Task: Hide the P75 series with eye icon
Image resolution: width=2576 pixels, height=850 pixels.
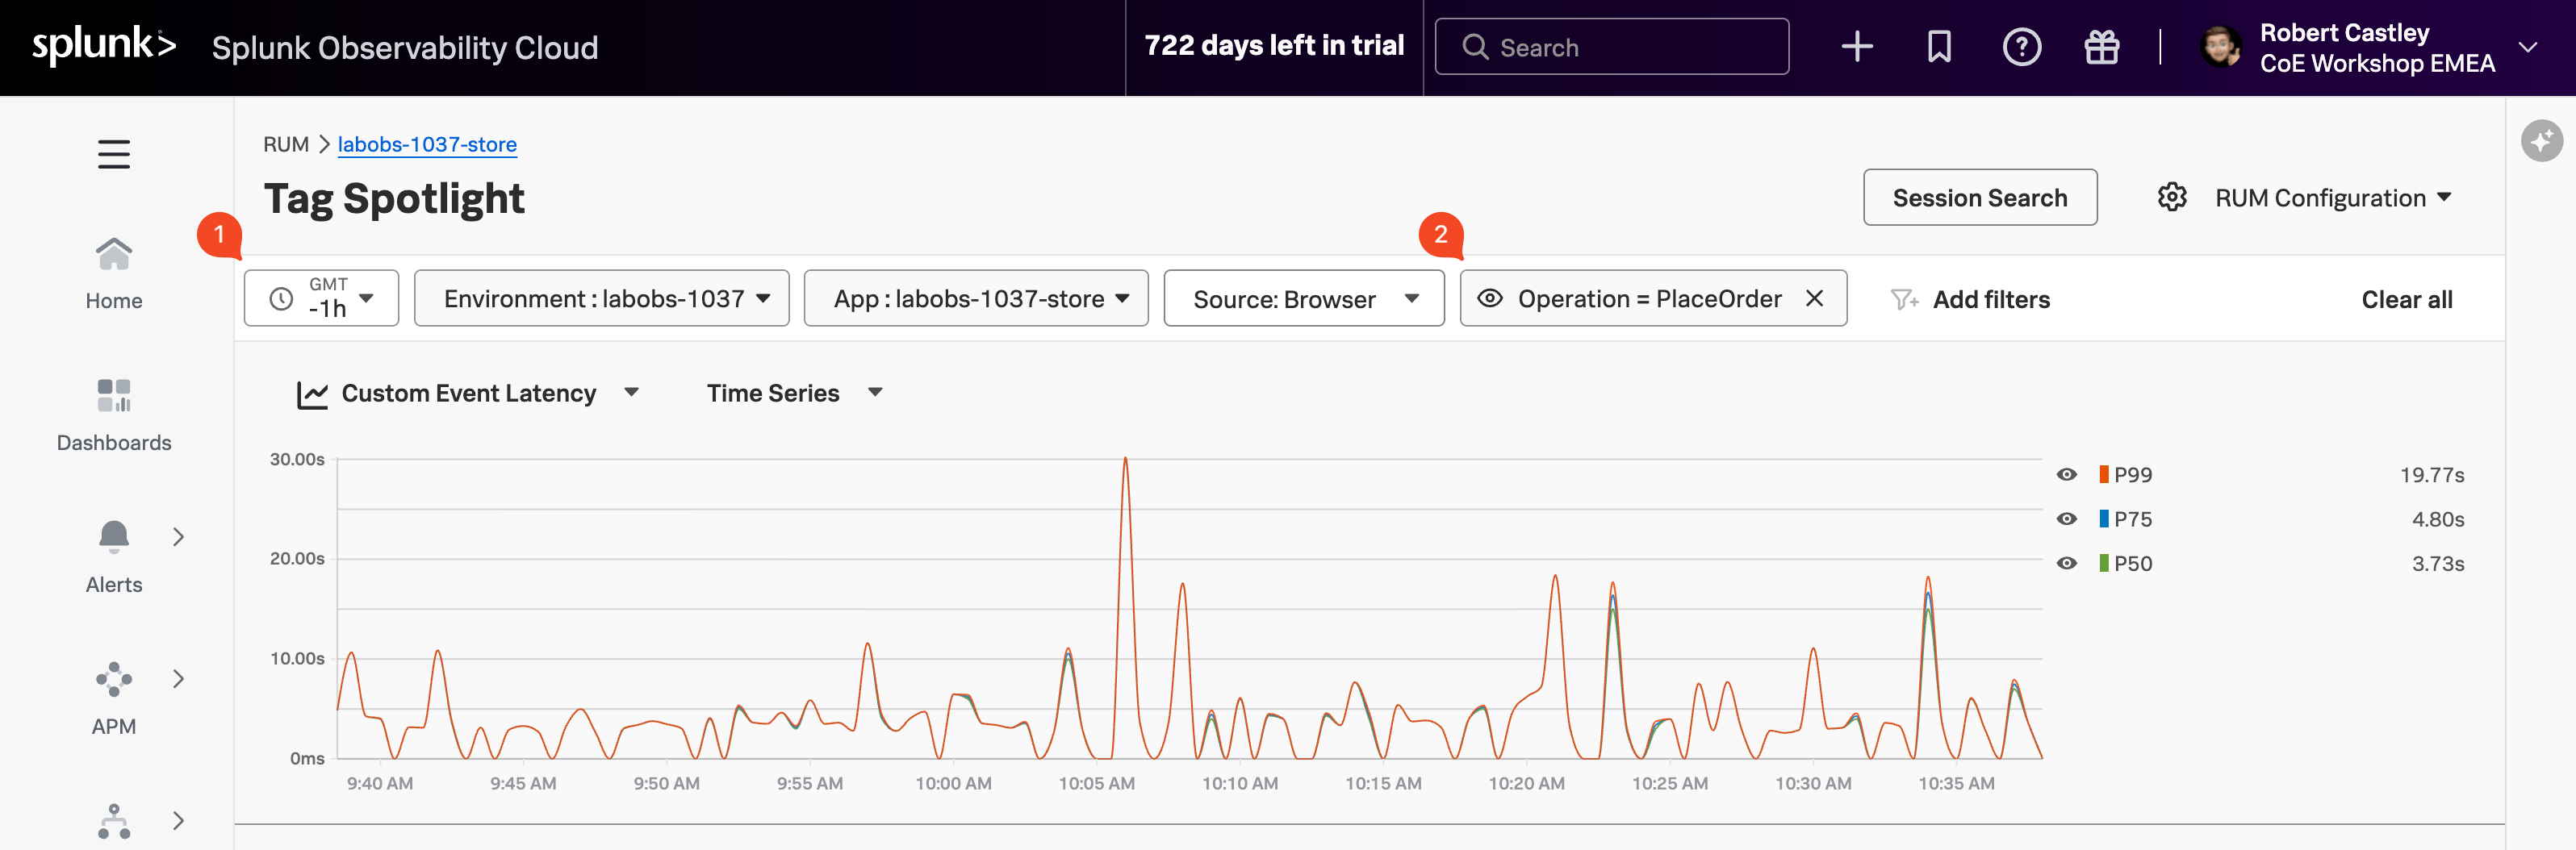Action: (x=2066, y=519)
